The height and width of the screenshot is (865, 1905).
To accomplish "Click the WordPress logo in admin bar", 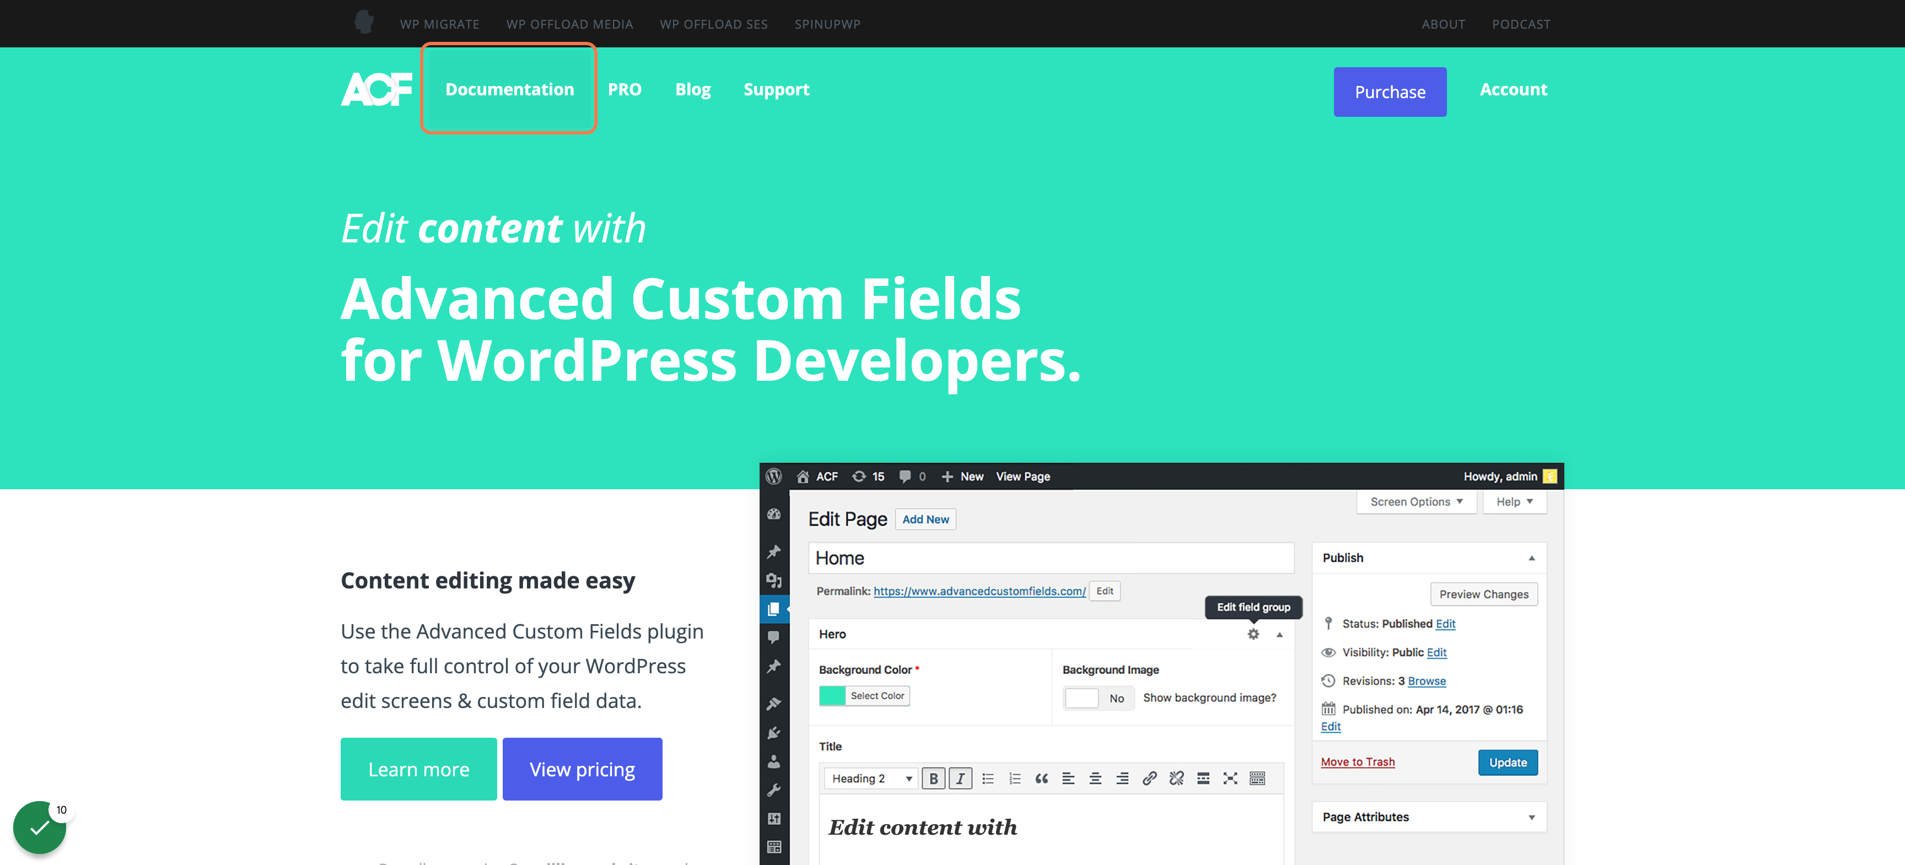I will [773, 477].
